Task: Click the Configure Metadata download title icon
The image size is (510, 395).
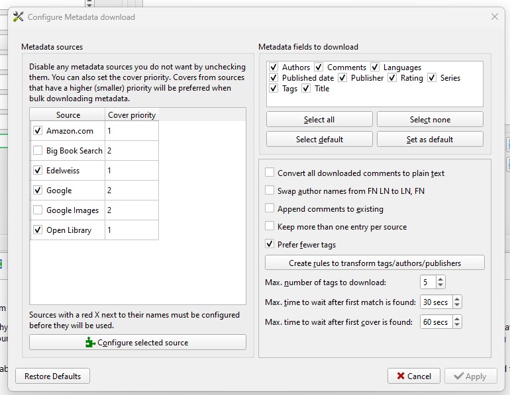Action: click(x=19, y=17)
